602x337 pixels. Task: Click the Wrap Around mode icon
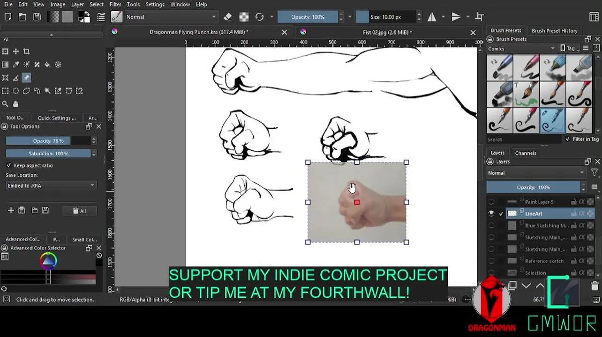479,17
